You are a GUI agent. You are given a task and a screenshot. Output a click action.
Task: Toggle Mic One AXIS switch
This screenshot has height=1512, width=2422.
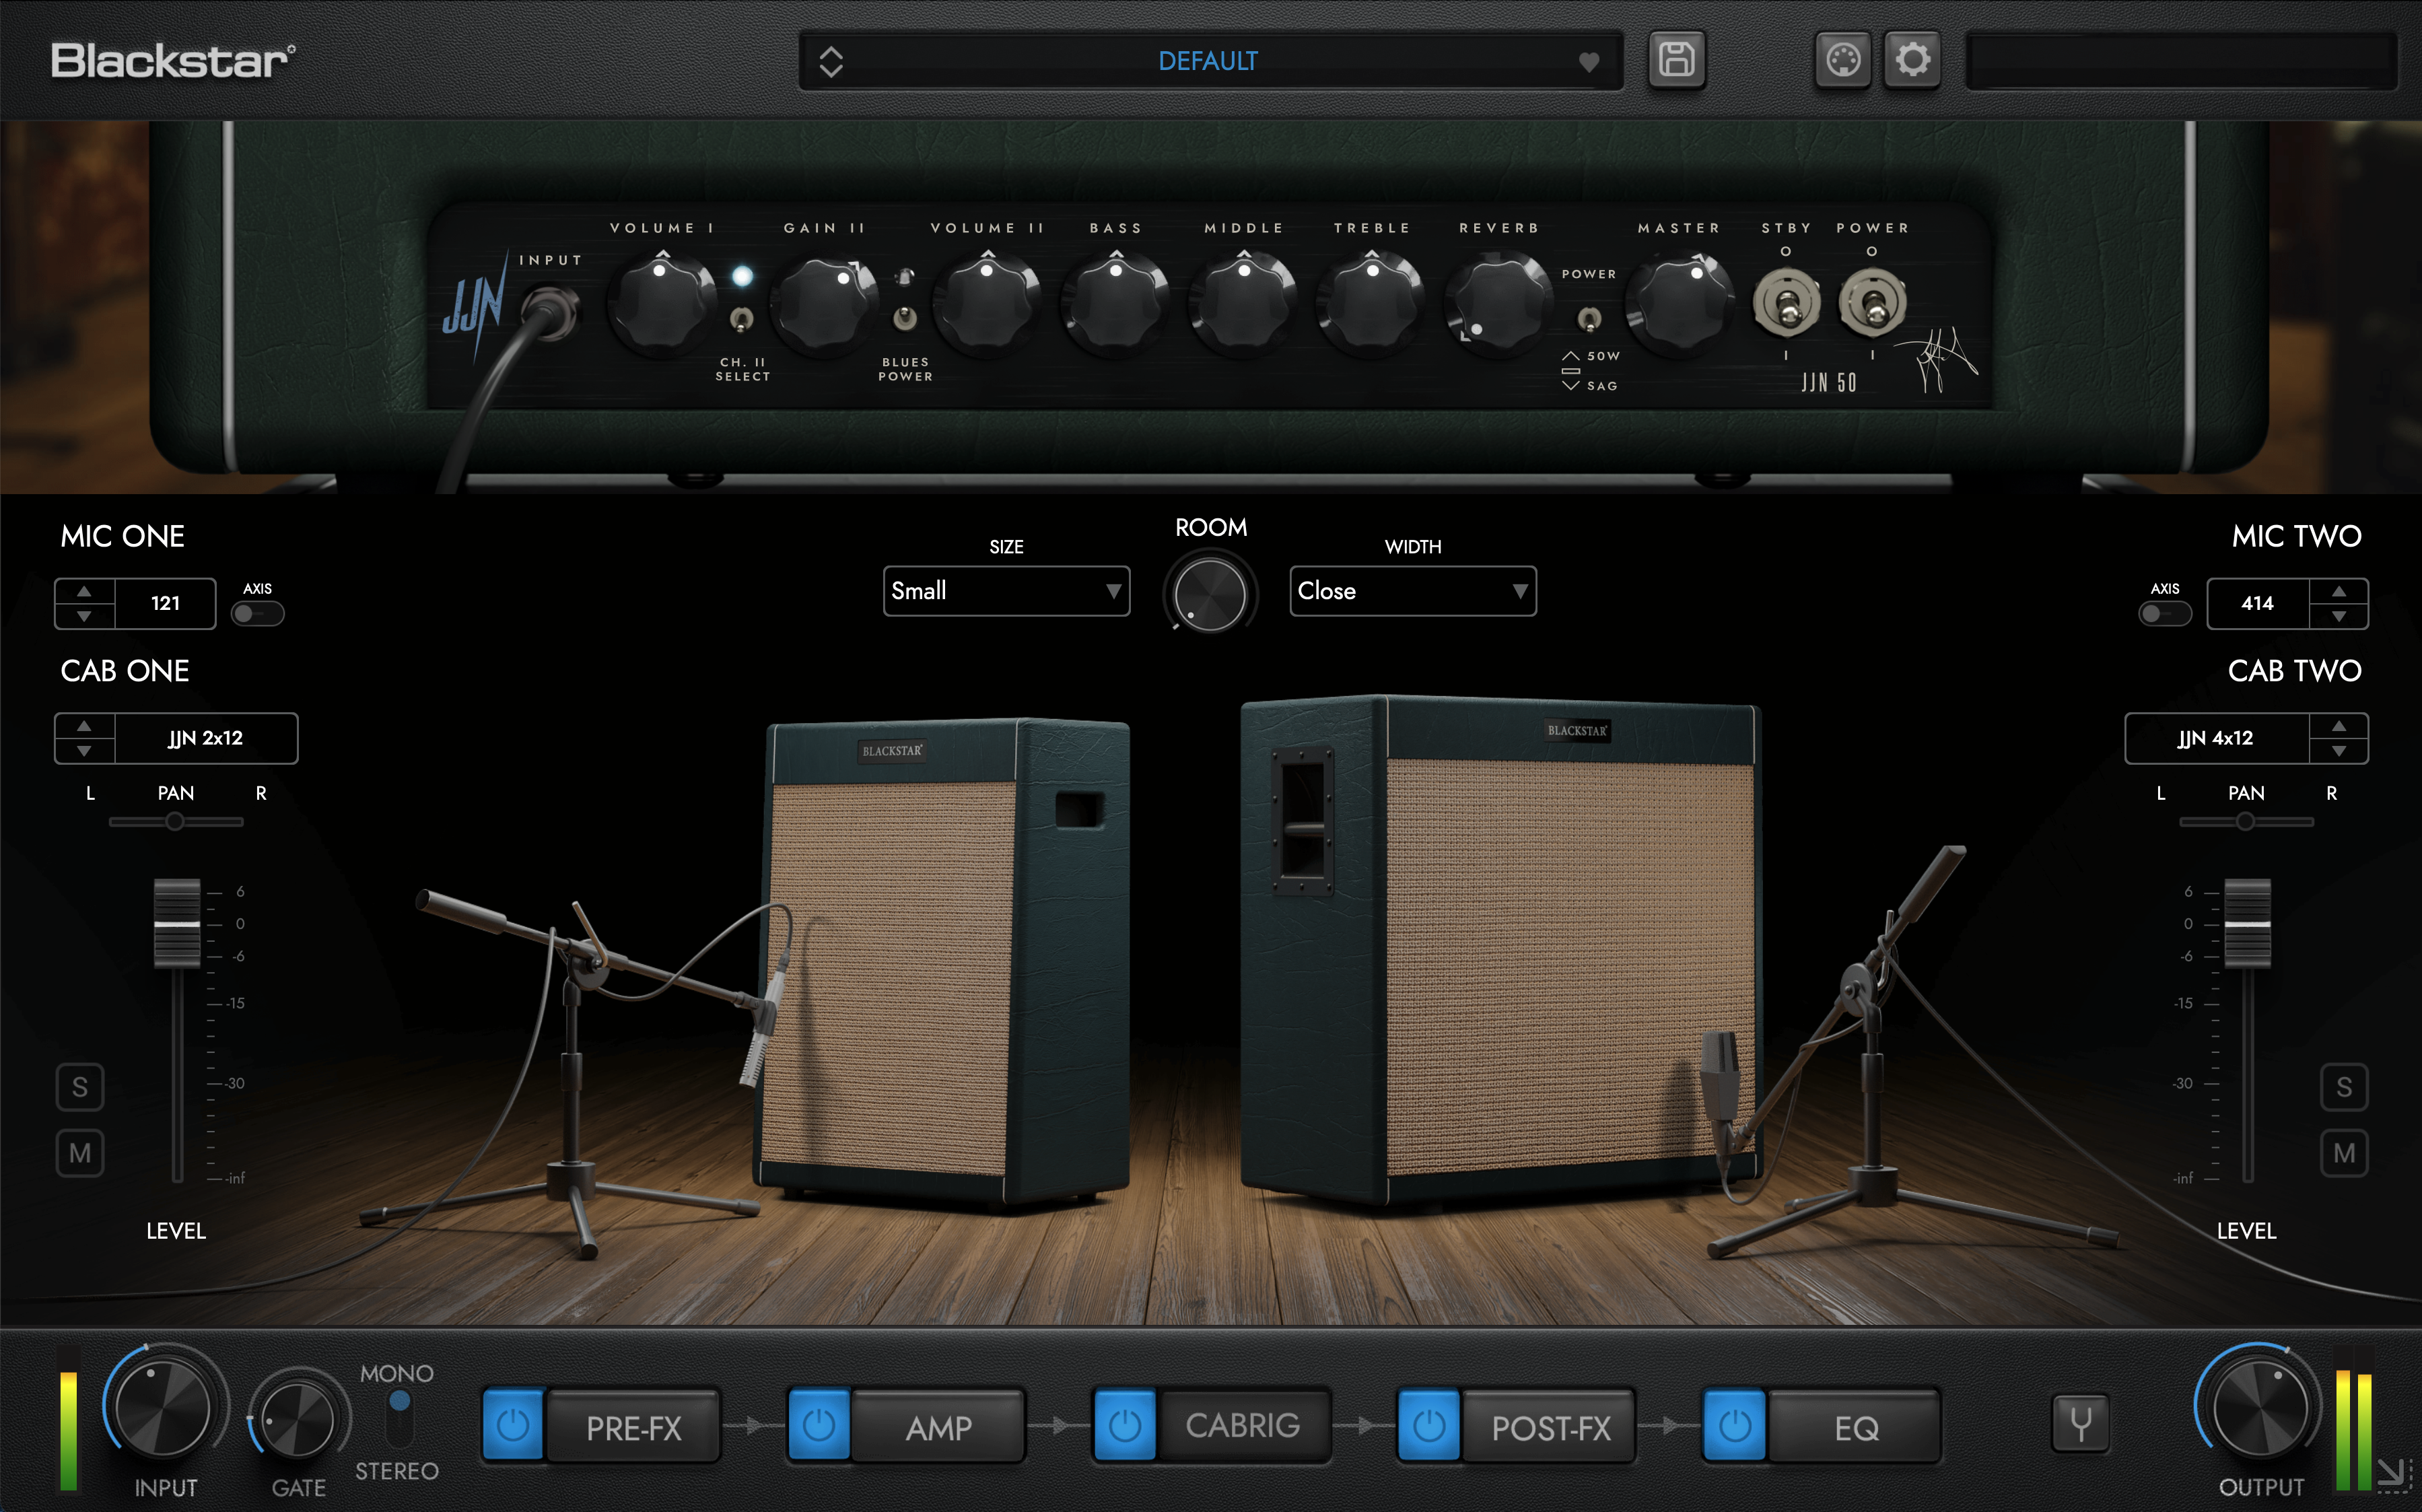click(x=257, y=613)
